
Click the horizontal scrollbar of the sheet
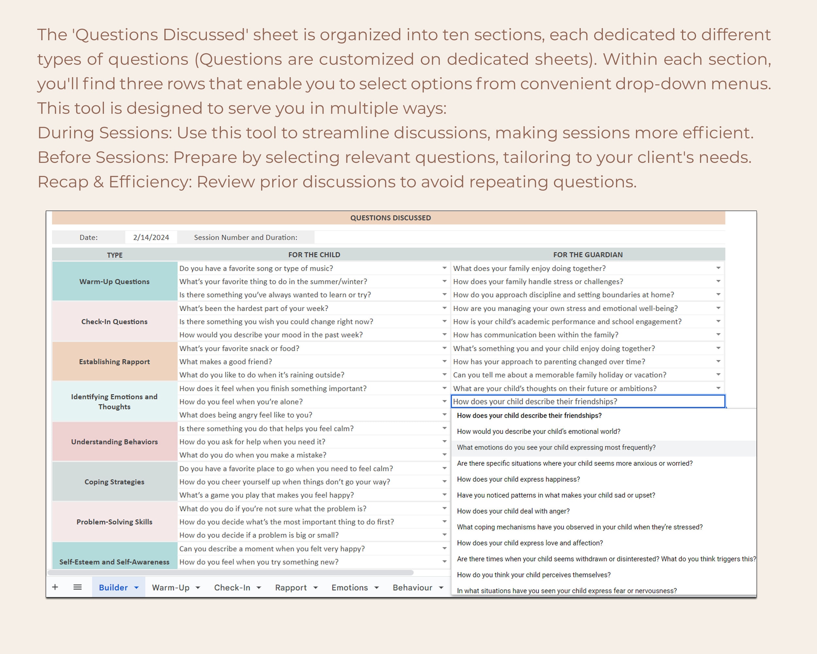[230, 573]
